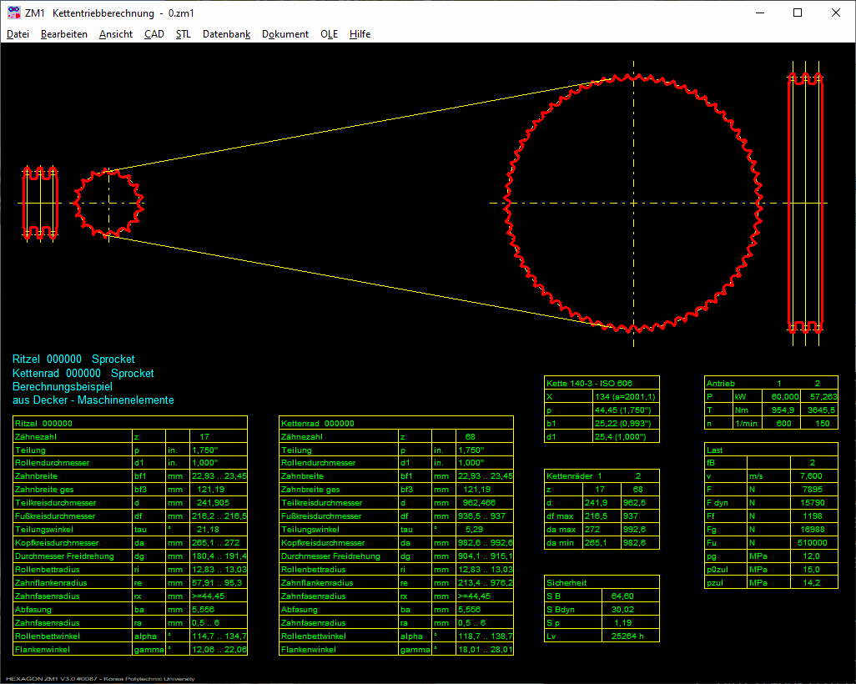Open the STL menu
The image size is (856, 684).
[x=184, y=34]
